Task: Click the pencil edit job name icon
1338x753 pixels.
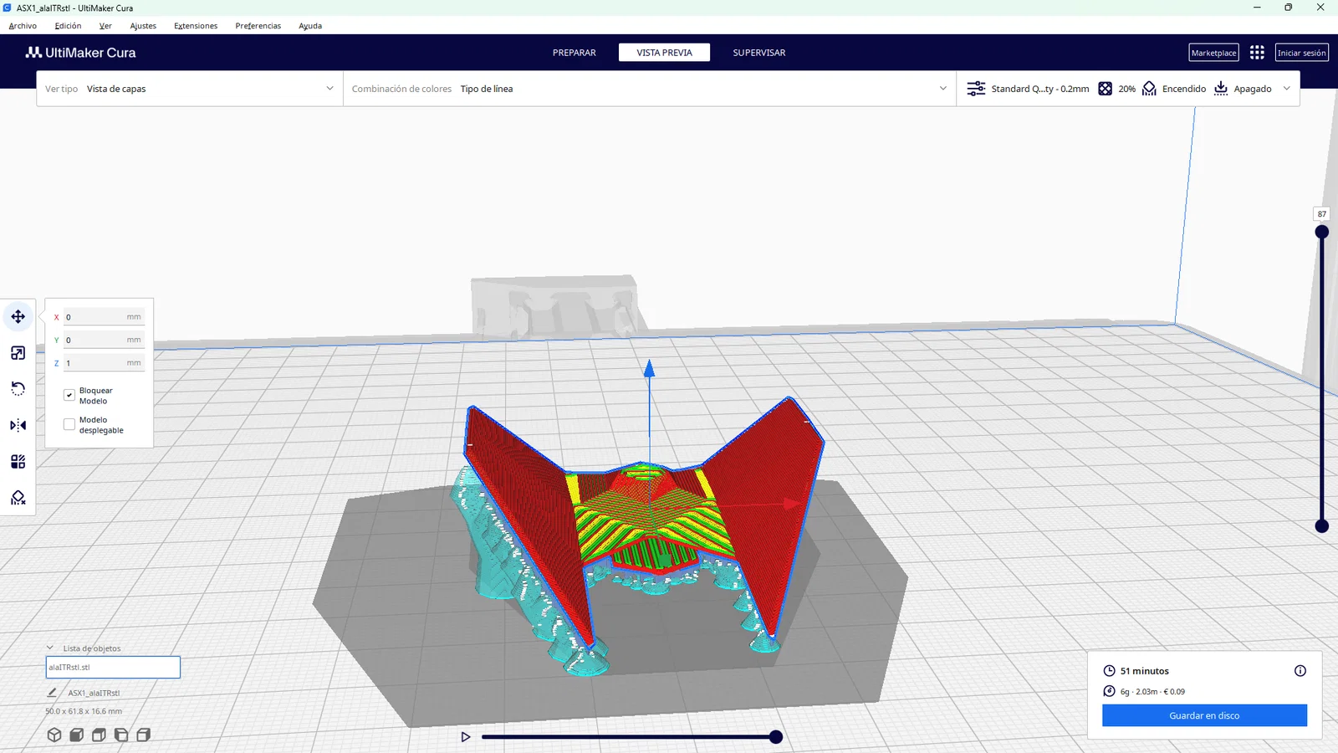Action: click(x=52, y=693)
